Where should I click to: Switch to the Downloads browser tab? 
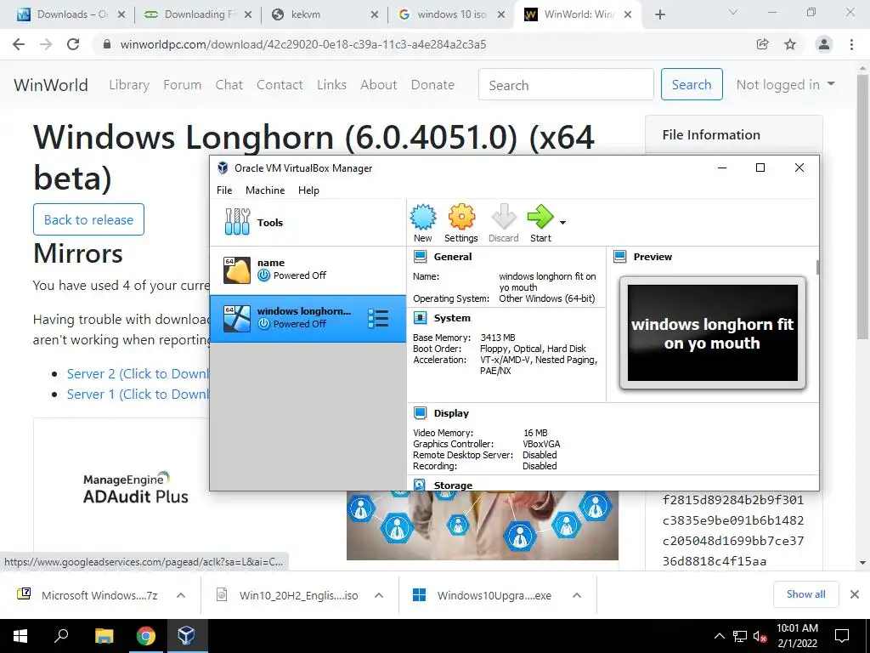point(72,14)
